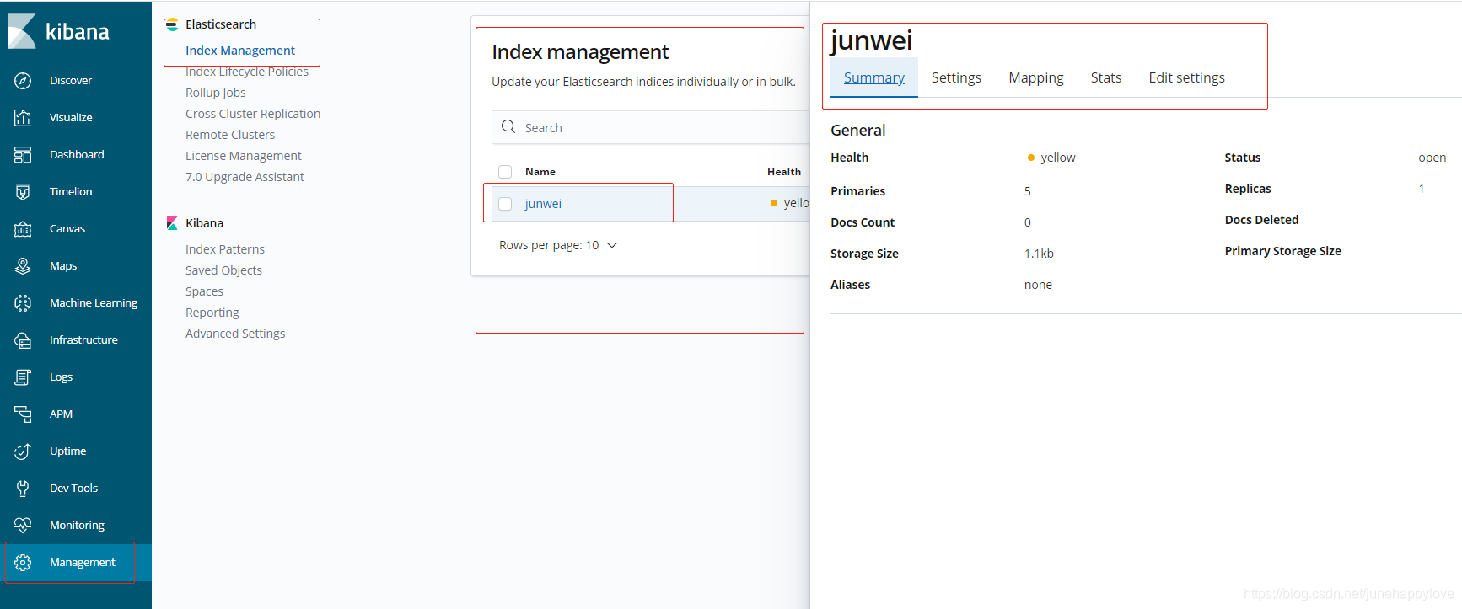This screenshot has width=1462, height=609.
Task: Open Infrastructure icon in sidebar
Action: [23, 340]
